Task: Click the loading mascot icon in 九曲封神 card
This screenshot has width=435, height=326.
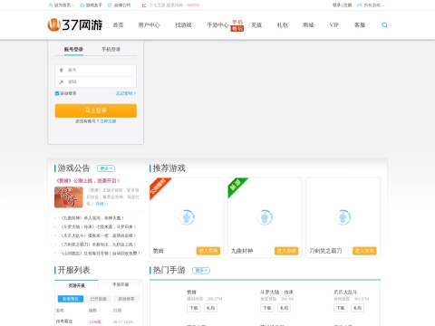Action: click(x=265, y=217)
